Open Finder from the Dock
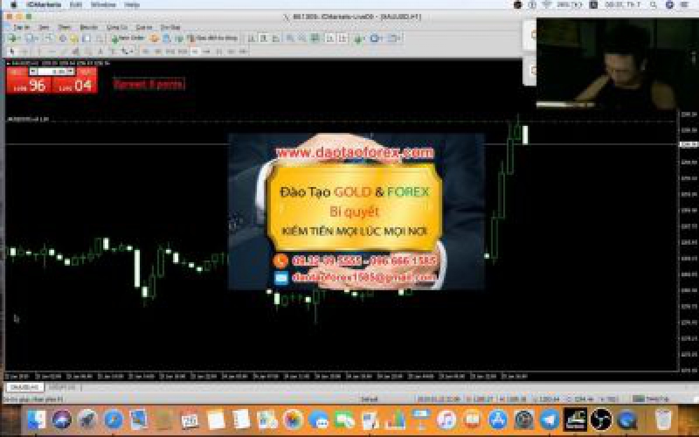 tap(36, 420)
